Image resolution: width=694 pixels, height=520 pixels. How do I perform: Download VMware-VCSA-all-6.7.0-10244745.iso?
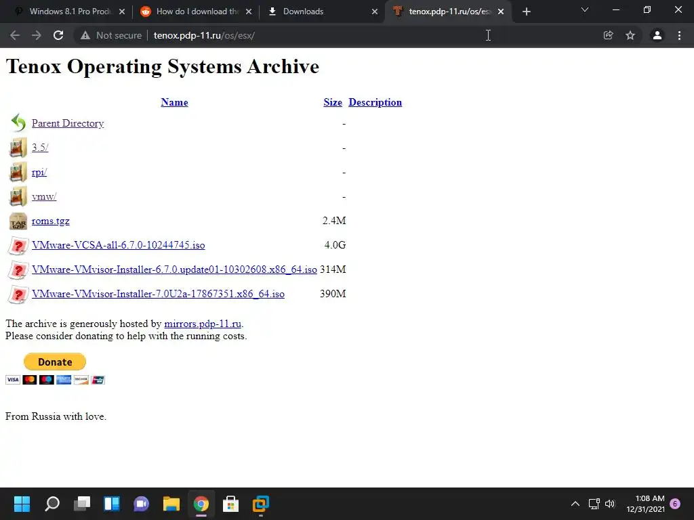point(118,245)
